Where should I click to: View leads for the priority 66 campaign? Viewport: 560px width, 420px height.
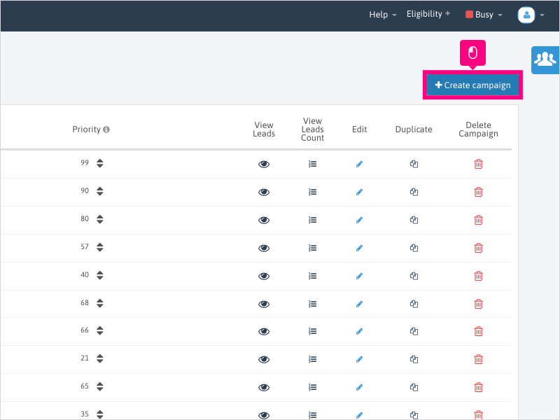point(264,331)
